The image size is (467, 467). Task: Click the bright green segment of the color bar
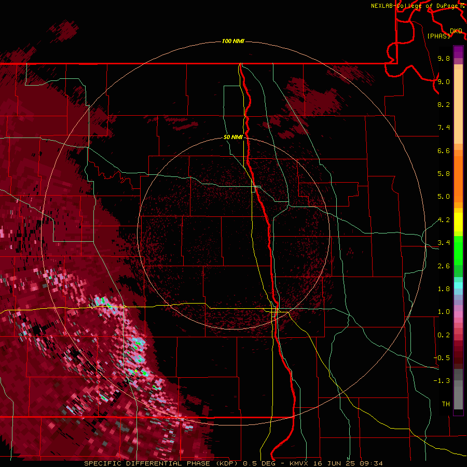coord(458,251)
